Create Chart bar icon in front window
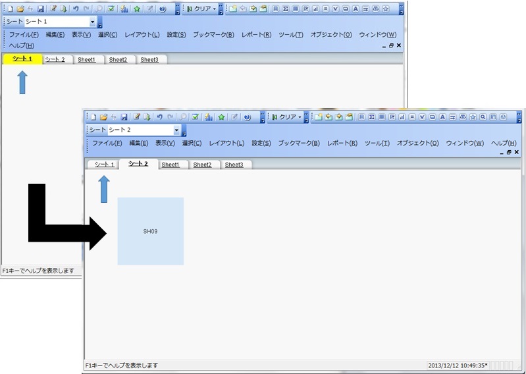The image size is (526, 374). [x=402, y=117]
